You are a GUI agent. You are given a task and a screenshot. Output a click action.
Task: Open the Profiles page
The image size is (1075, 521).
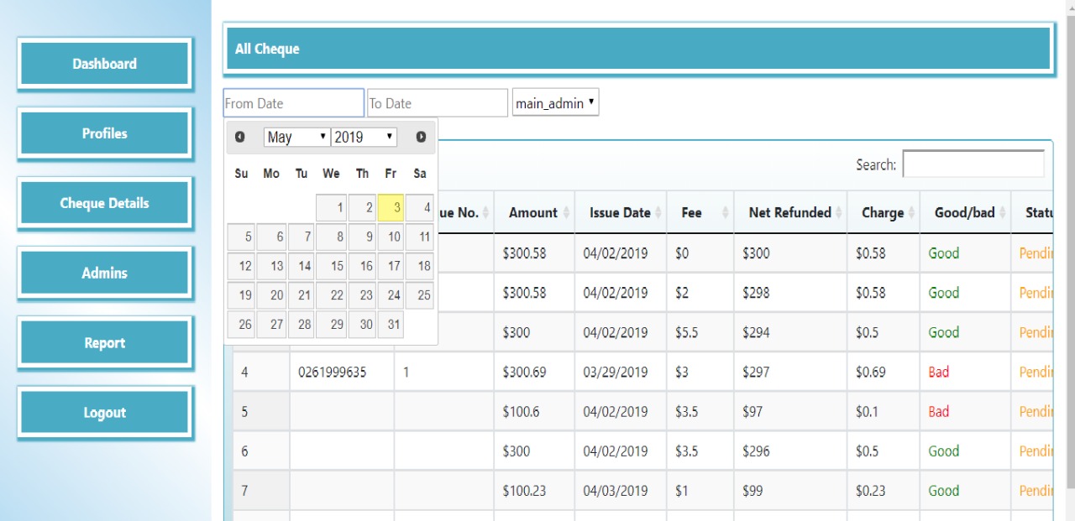104,133
